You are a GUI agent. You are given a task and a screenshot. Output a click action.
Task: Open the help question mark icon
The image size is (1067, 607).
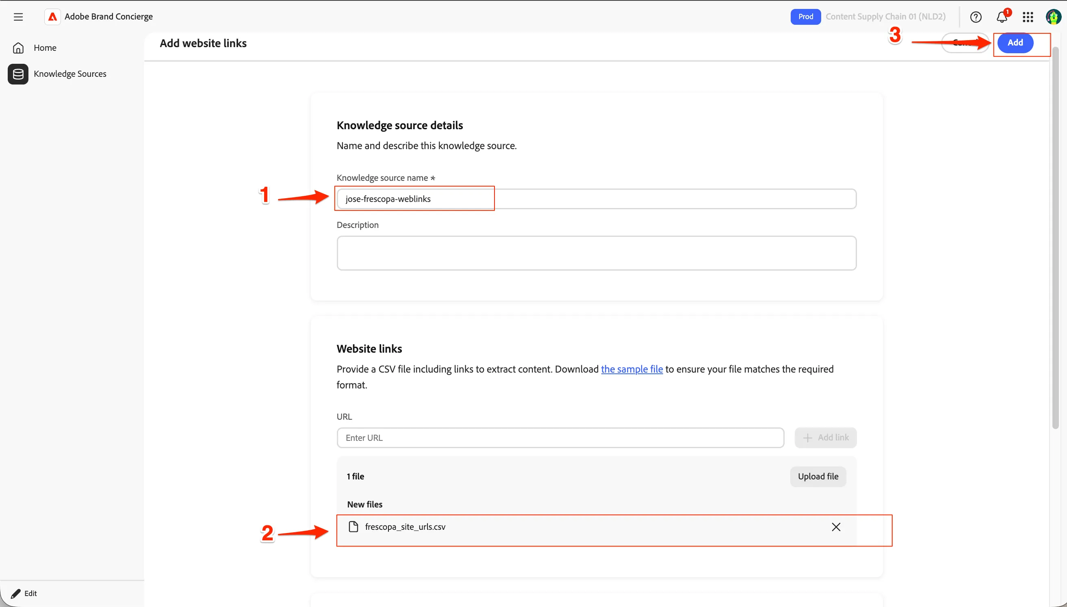(x=976, y=17)
